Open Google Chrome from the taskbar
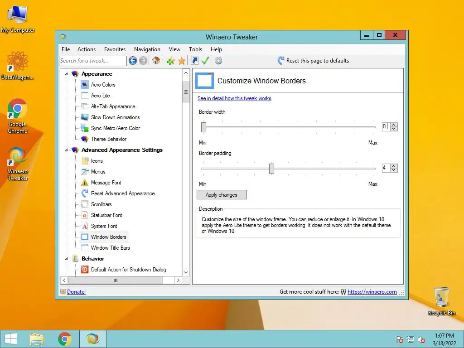The image size is (464, 348). coord(64,339)
